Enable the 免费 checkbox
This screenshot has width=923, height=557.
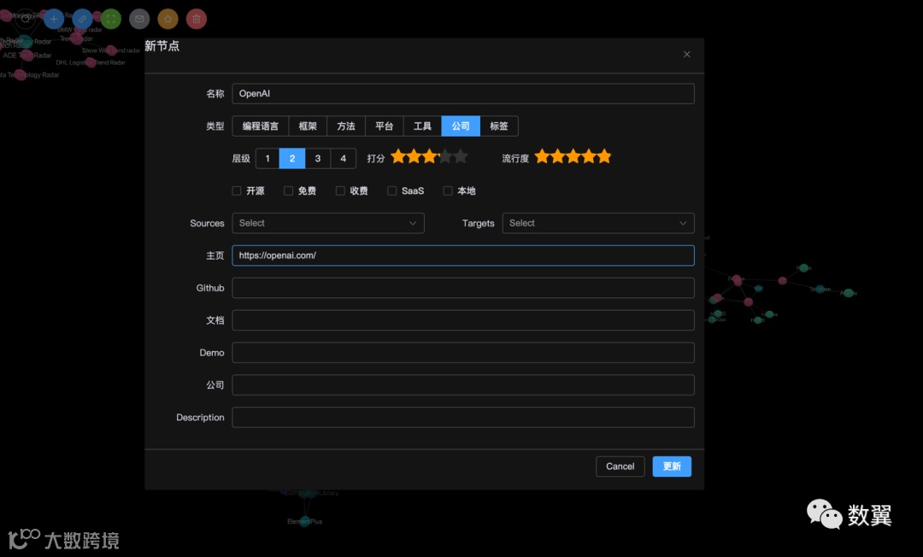tap(289, 191)
